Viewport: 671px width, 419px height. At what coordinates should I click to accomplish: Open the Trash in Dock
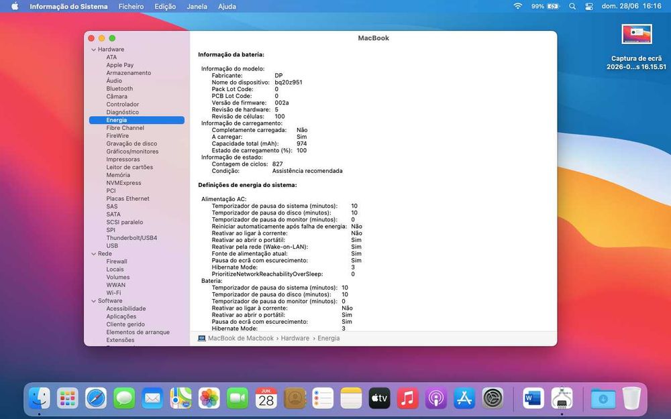click(x=631, y=398)
